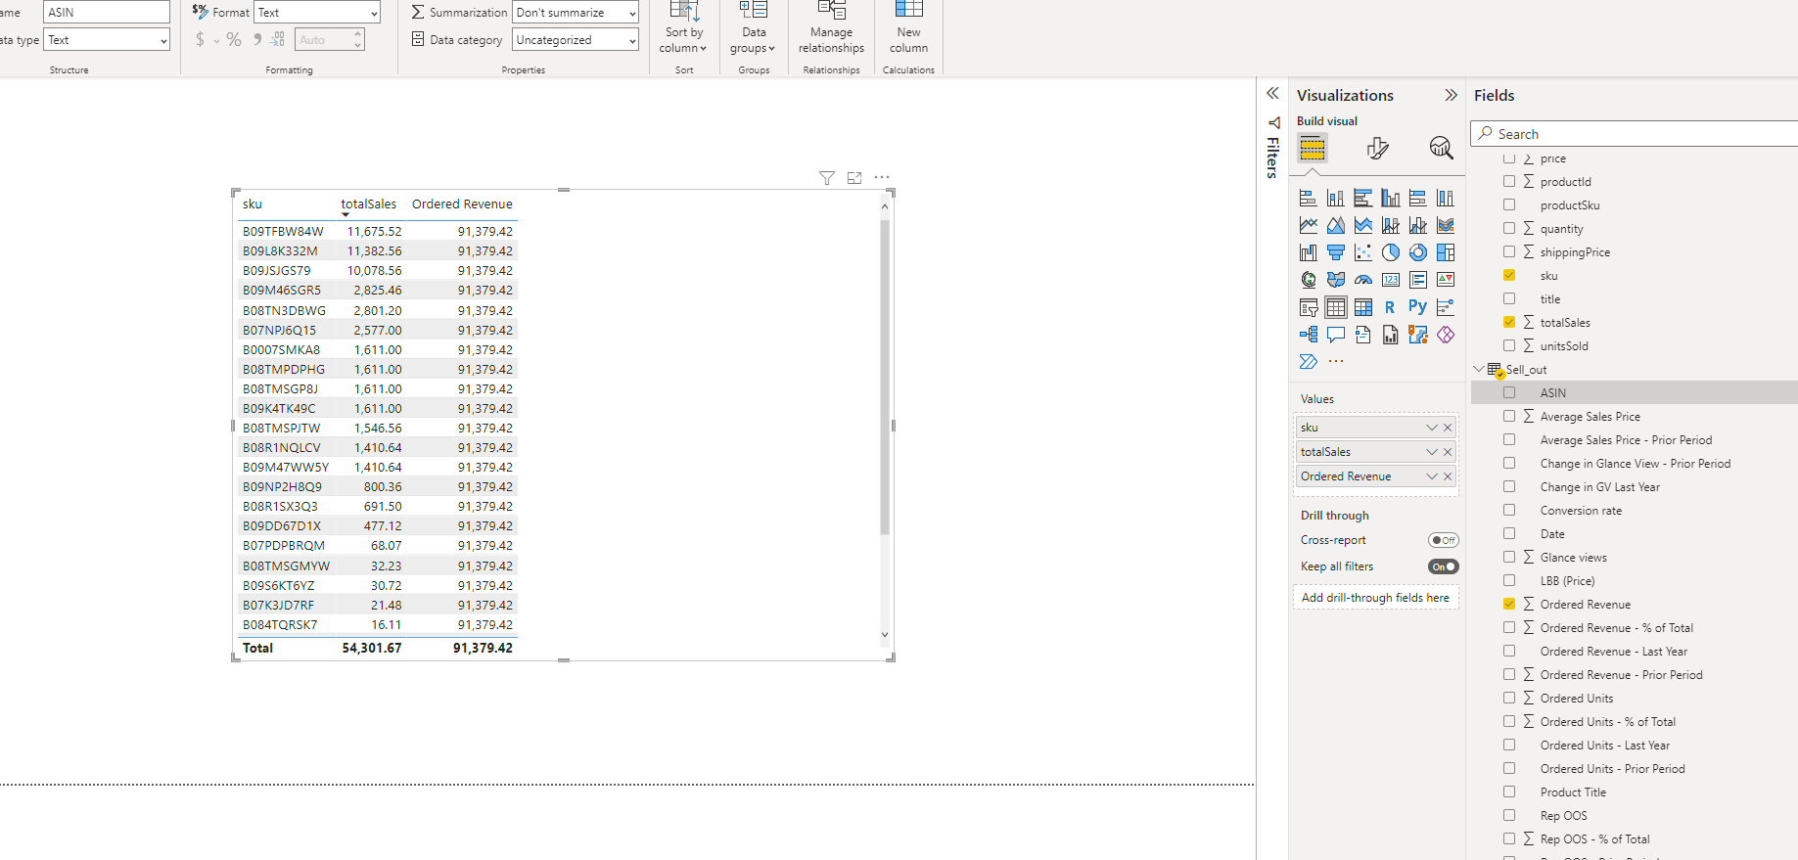
Task: Add an R script visual
Action: 1390,307
